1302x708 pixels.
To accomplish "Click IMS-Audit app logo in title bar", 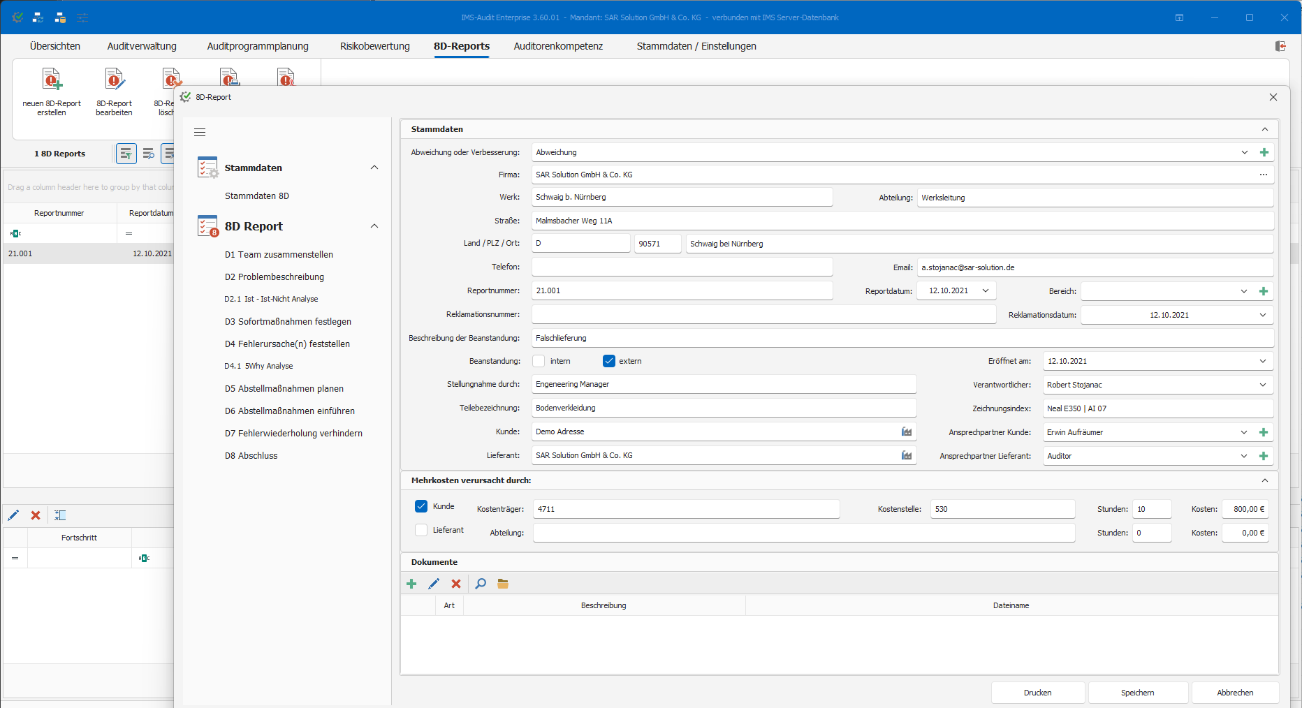I will tap(18, 17).
